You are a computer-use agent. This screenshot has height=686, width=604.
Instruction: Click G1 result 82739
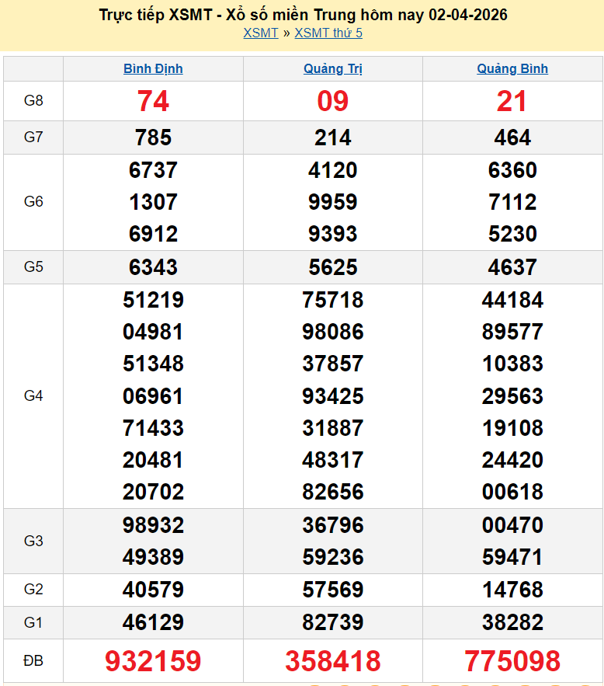tap(332, 622)
